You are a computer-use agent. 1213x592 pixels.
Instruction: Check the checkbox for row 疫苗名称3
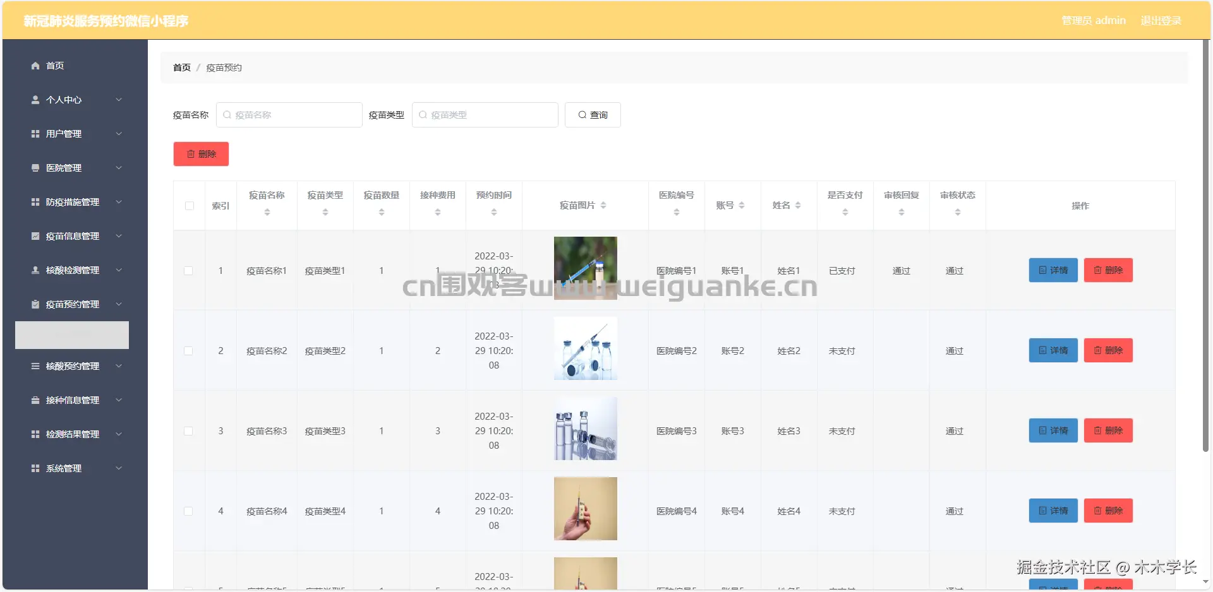[x=188, y=431]
